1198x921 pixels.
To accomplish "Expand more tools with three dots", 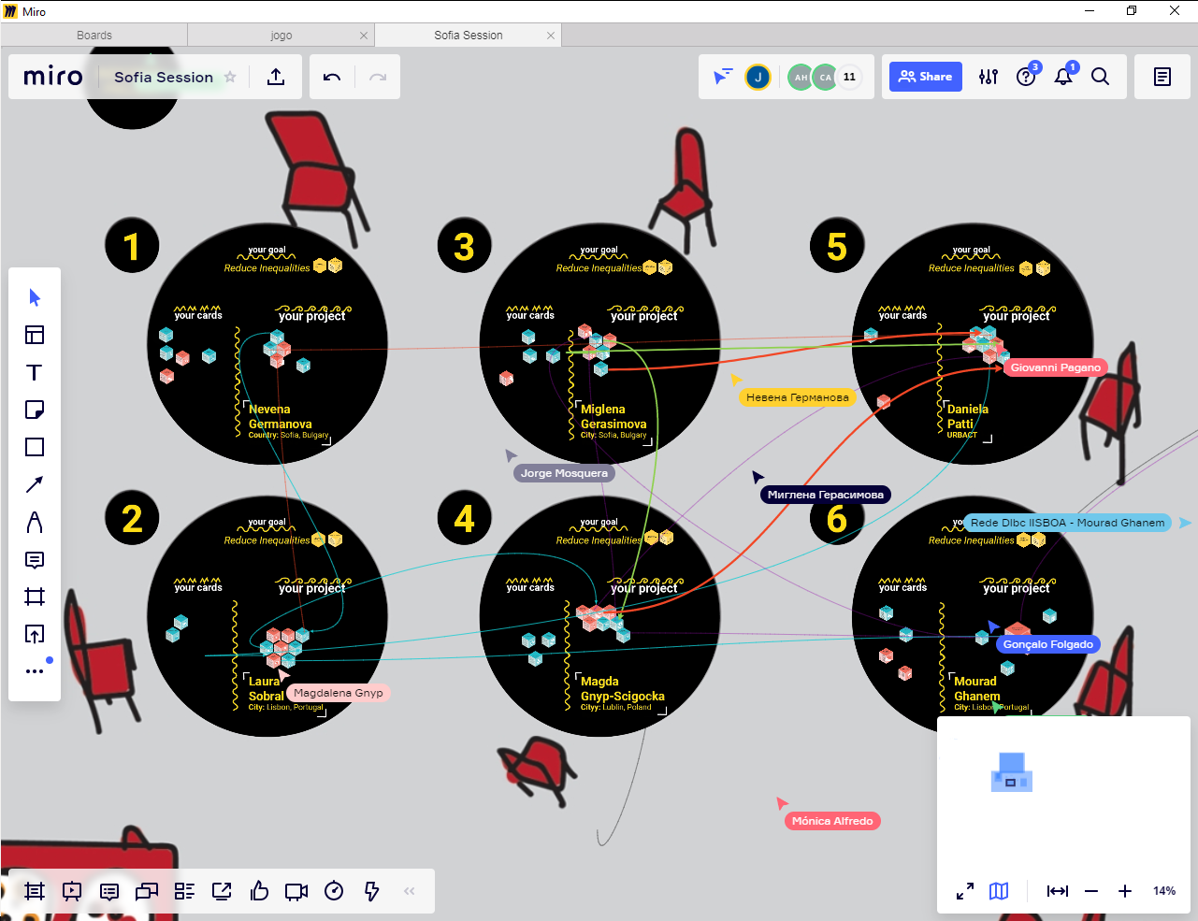I will click(x=35, y=670).
